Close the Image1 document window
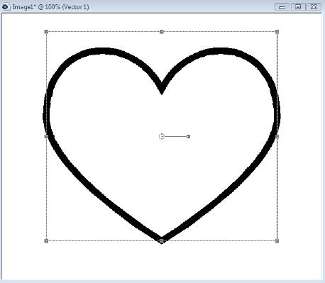 314,6
